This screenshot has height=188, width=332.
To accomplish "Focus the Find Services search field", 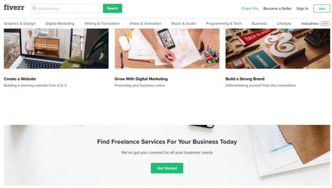I will pos(67,8).
